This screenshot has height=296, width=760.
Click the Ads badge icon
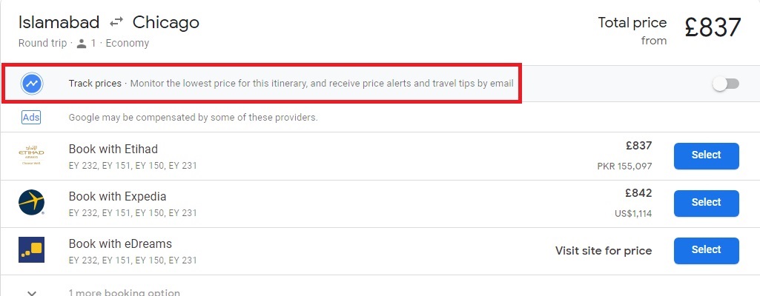point(31,117)
